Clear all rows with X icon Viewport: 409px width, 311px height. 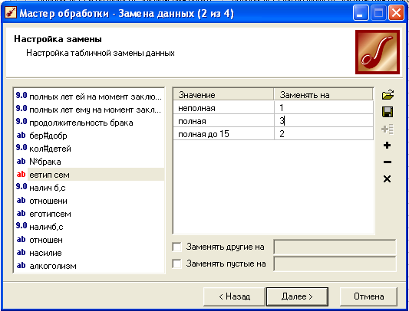click(x=388, y=179)
